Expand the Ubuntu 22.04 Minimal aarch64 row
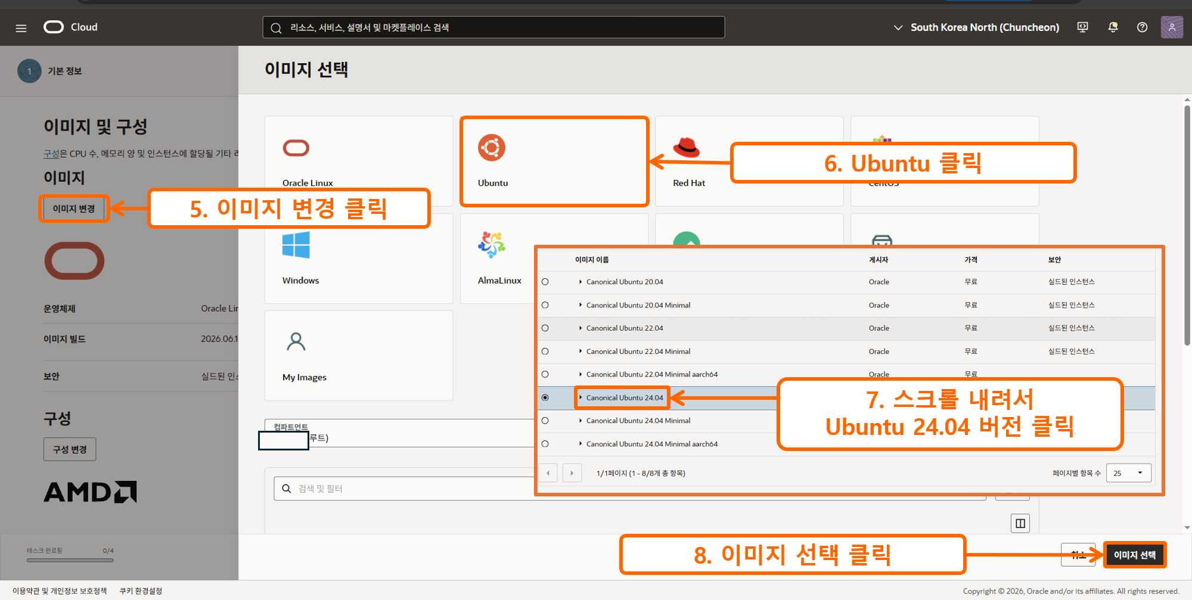The height and width of the screenshot is (600, 1192). click(x=581, y=374)
